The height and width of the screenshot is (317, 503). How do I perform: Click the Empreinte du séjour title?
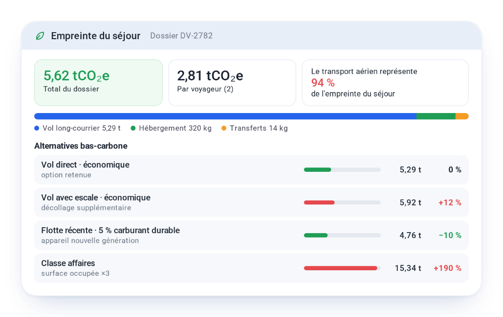(x=96, y=36)
